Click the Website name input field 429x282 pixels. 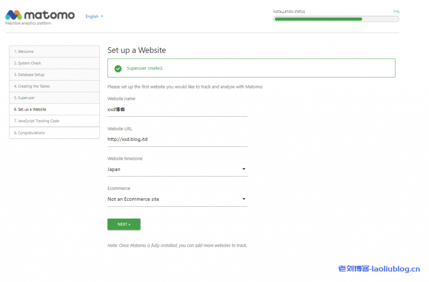(x=177, y=110)
